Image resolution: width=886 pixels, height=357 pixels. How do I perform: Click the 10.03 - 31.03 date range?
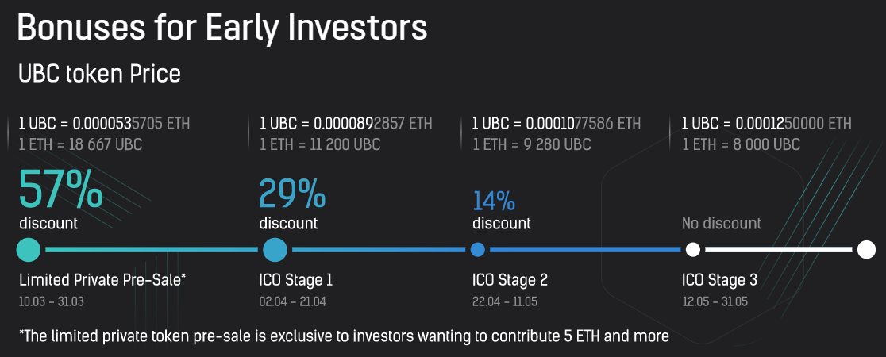point(51,301)
